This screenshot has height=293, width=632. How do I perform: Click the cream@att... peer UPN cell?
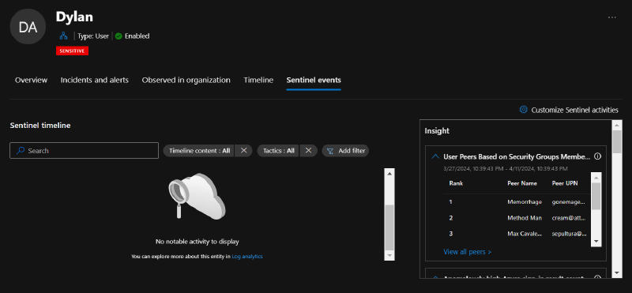[569, 218]
